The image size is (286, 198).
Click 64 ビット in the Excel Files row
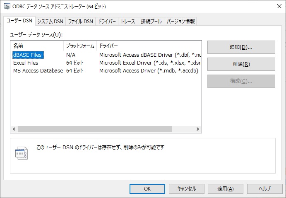pyautogui.click(x=75, y=63)
